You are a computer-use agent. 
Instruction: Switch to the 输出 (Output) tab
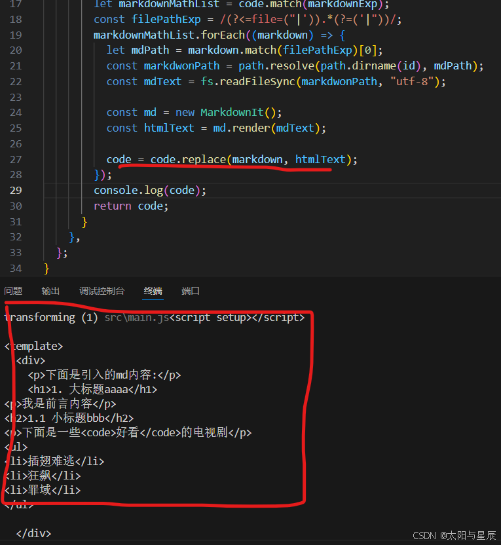50,291
